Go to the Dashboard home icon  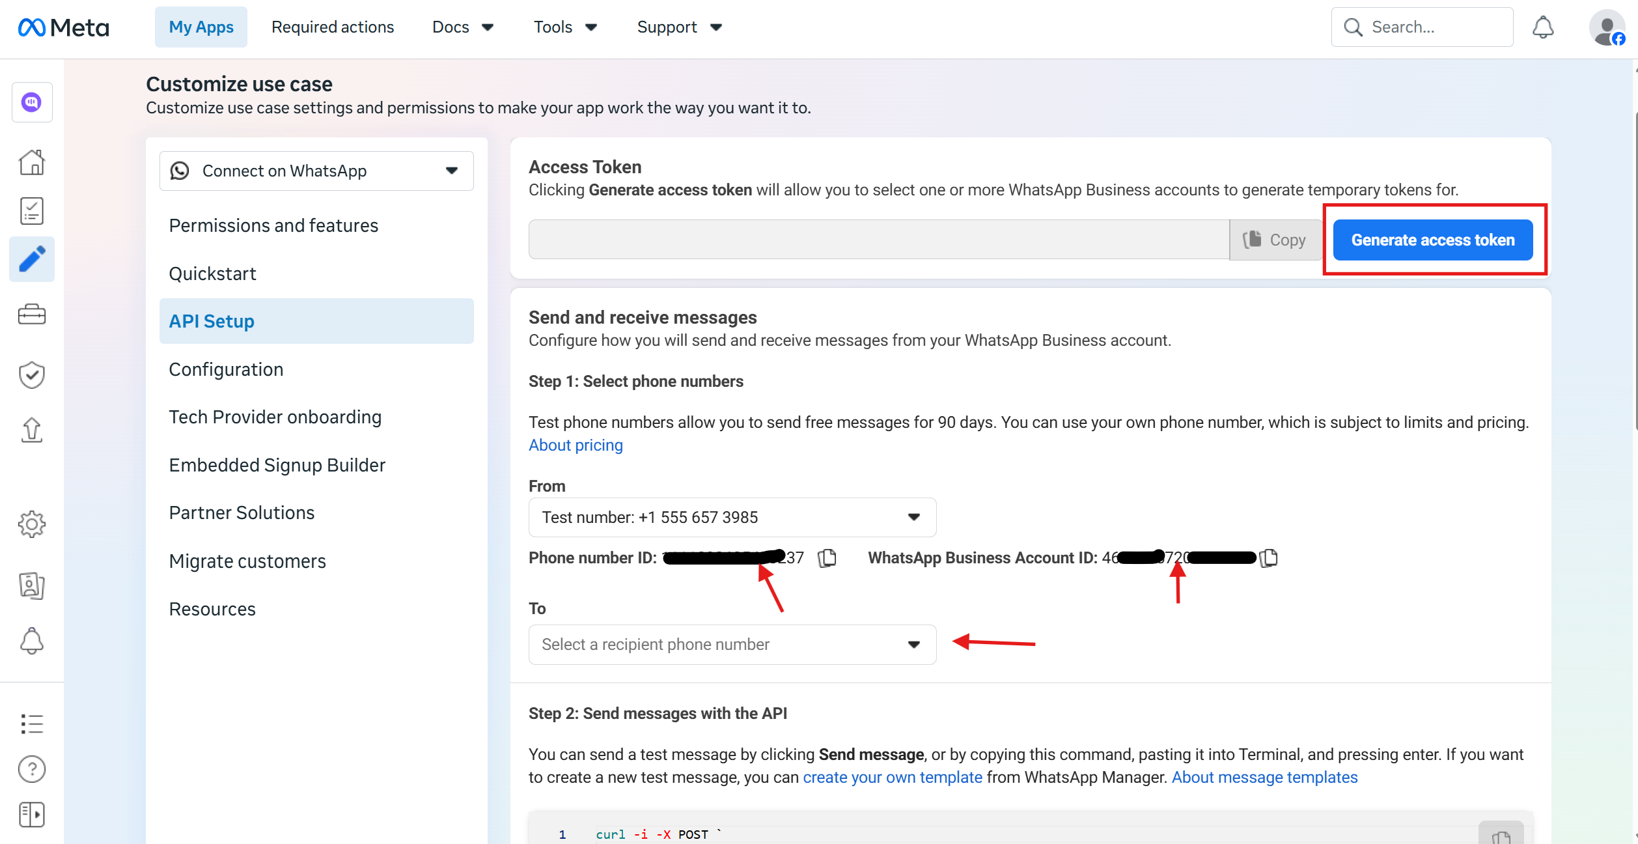[32, 162]
